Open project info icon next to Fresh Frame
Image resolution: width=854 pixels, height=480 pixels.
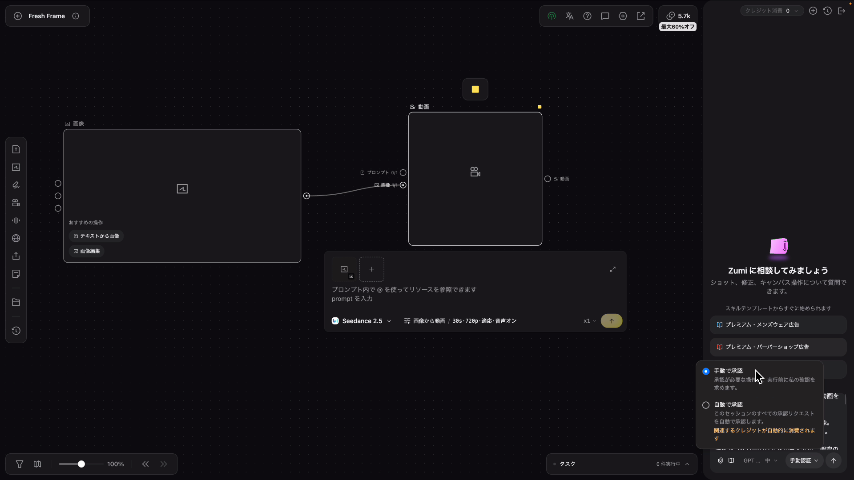tap(76, 16)
